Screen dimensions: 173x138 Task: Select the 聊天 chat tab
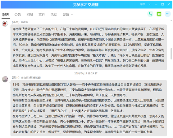pyautogui.click(x=6, y=15)
